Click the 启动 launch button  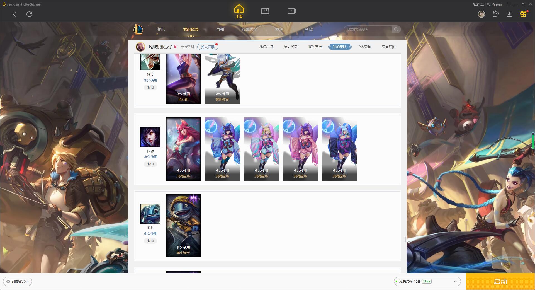tap(500, 282)
